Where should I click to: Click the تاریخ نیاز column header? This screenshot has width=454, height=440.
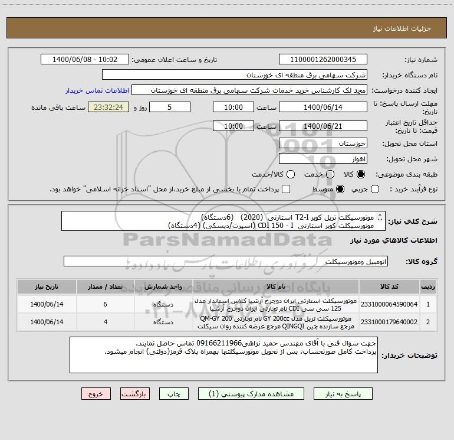coord(47,287)
